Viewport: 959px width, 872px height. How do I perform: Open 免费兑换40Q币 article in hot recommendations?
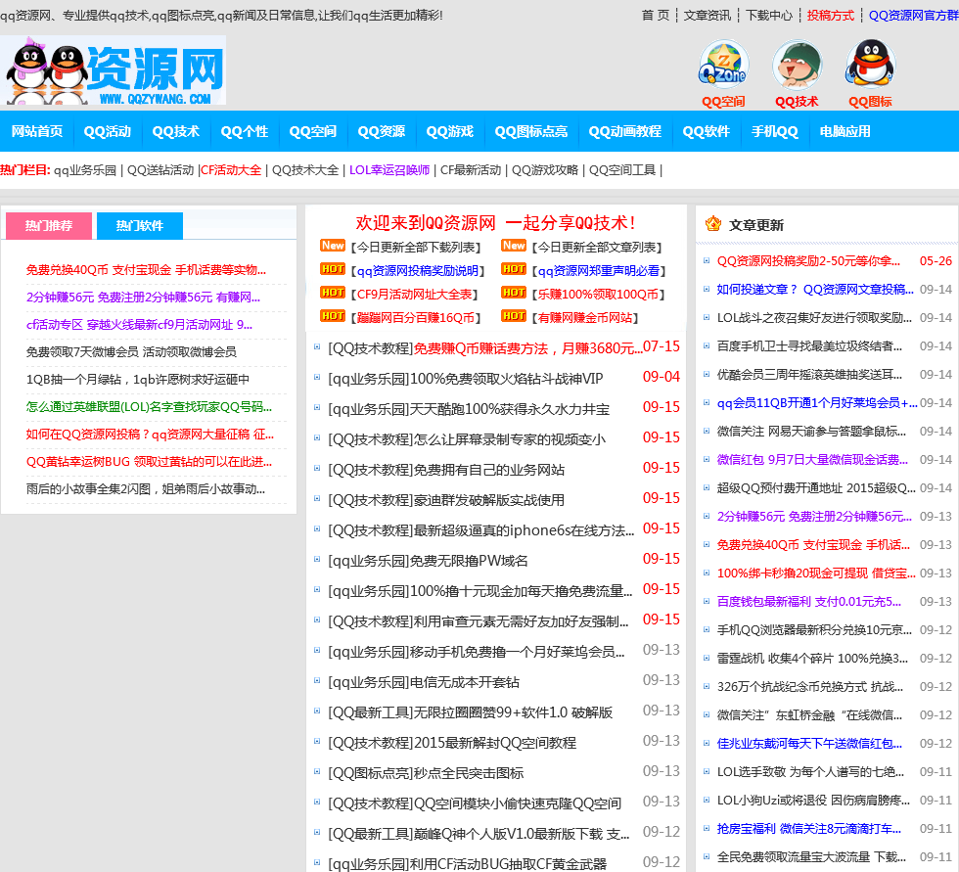[x=146, y=270]
